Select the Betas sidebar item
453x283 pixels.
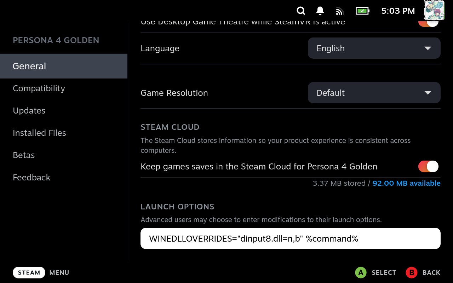24,155
